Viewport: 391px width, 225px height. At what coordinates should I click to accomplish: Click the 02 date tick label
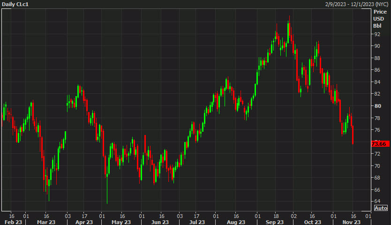coord(294,216)
